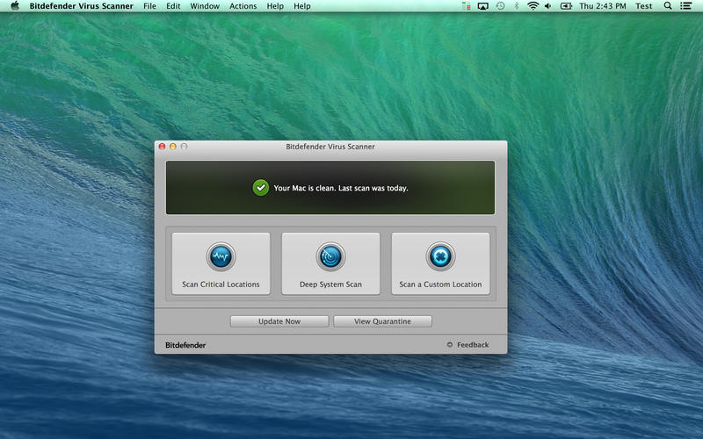This screenshot has height=439, width=703.
Task: Click the red and green bars menu bar icon
Action: click(x=467, y=6)
